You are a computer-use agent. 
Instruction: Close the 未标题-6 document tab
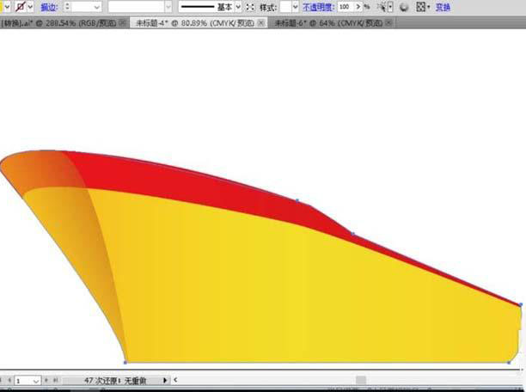click(388, 23)
